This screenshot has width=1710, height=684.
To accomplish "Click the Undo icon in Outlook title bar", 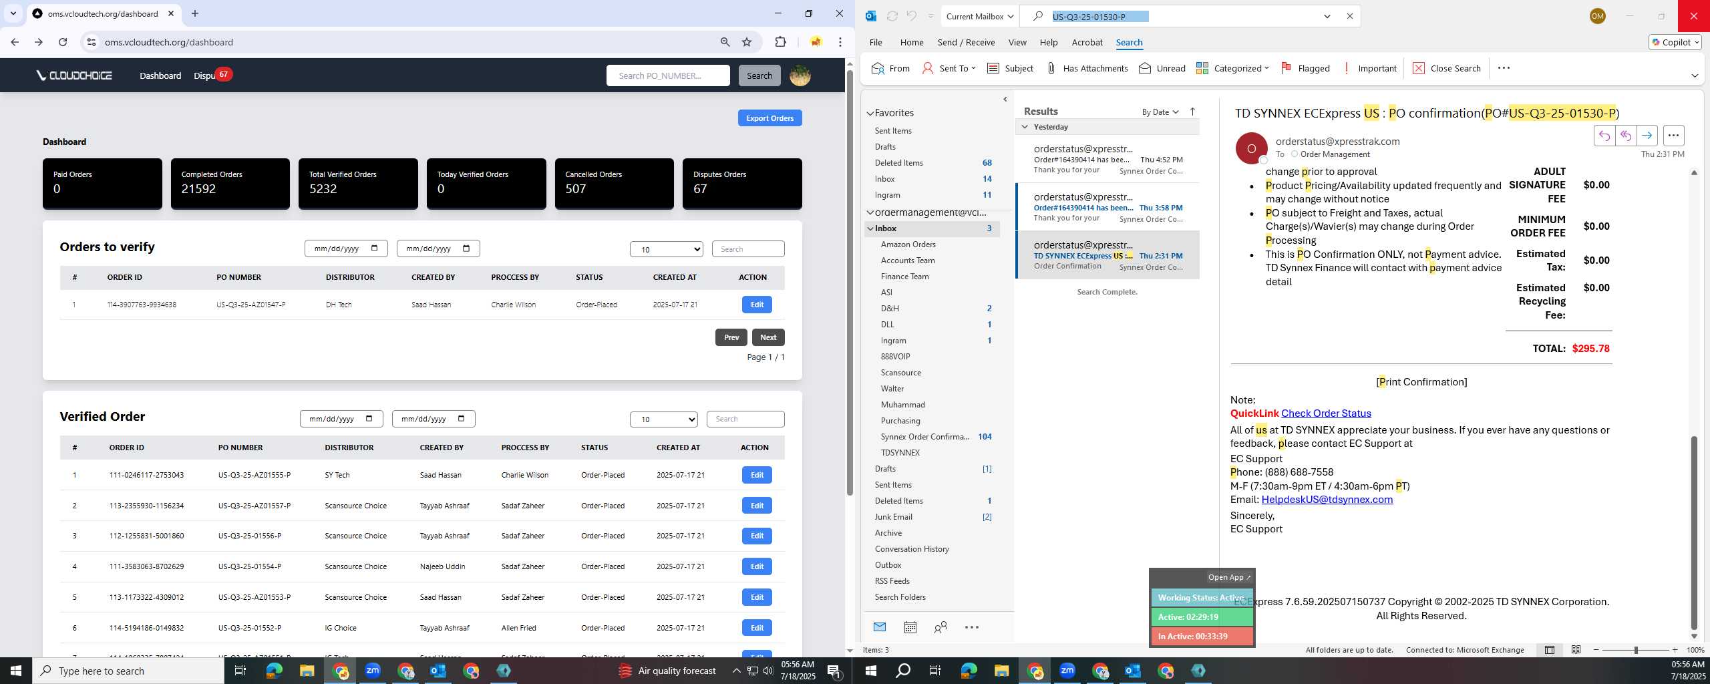I will (x=911, y=16).
